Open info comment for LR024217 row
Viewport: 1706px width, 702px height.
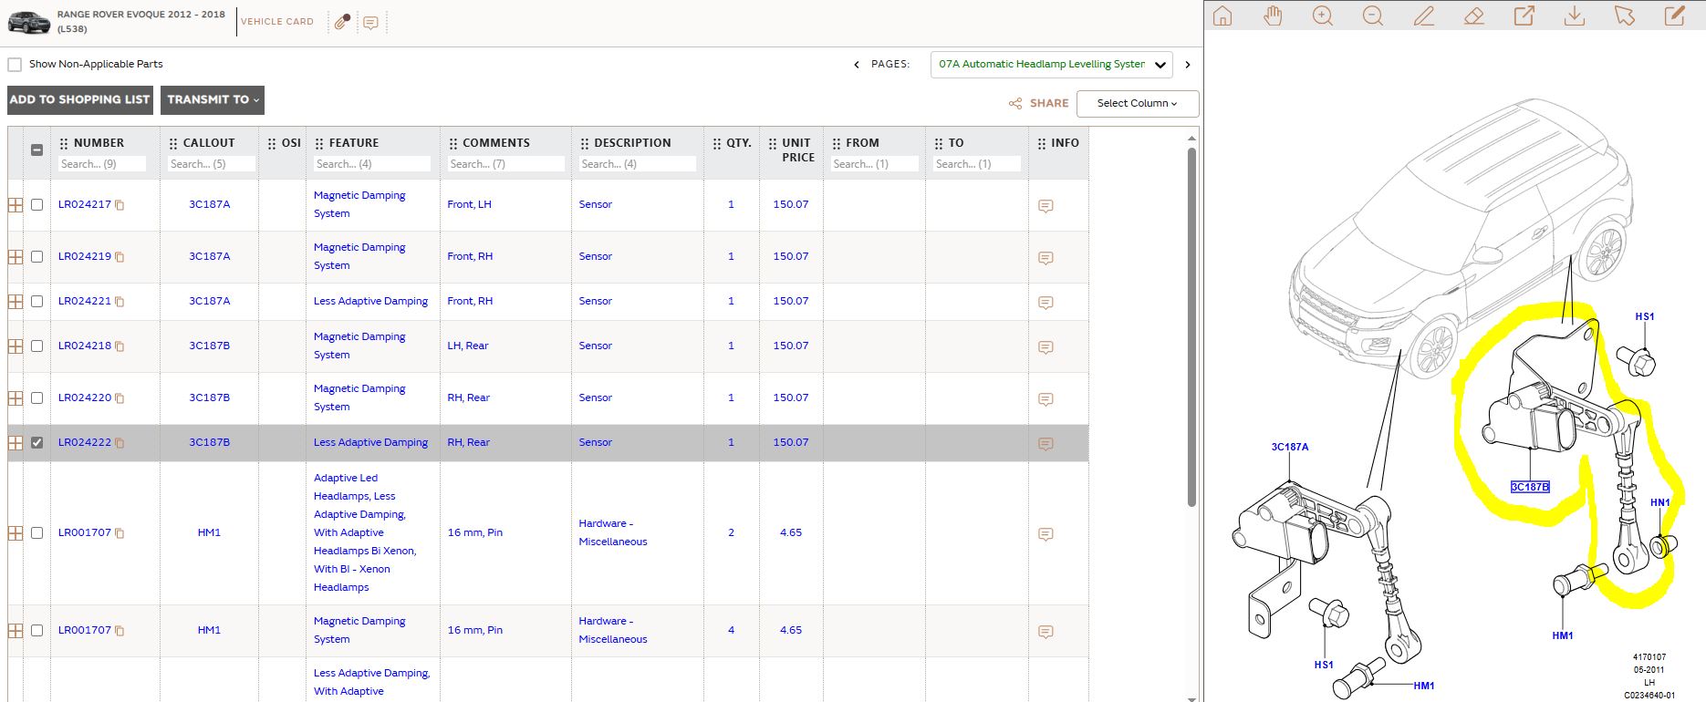pos(1045,206)
